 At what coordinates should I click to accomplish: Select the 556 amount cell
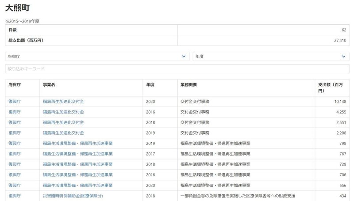332,186
